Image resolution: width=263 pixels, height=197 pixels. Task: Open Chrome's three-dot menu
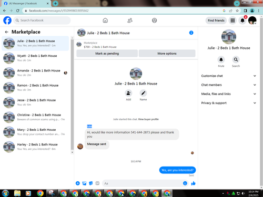pos(259,11)
